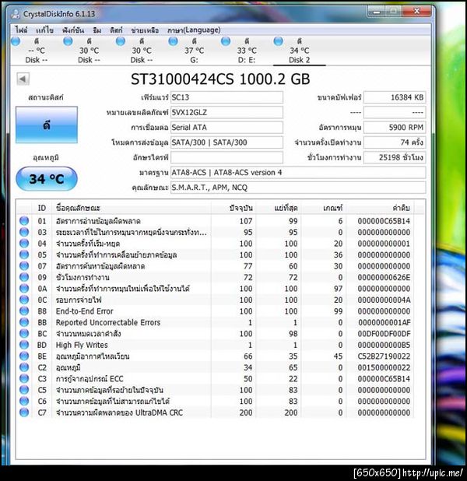The image size is (467, 481).
Task: Open the ไฟล์ (File) menu
Action: pos(21,30)
